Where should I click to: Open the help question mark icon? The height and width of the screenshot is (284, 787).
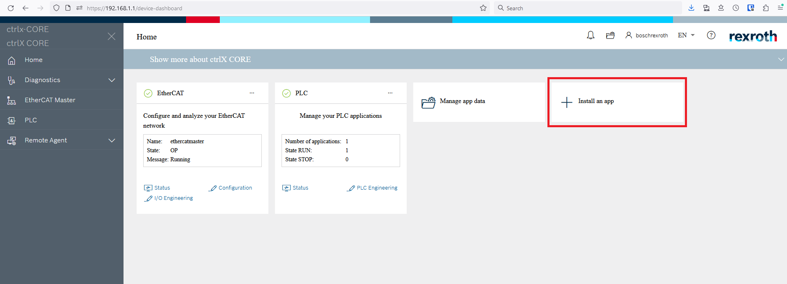click(711, 35)
